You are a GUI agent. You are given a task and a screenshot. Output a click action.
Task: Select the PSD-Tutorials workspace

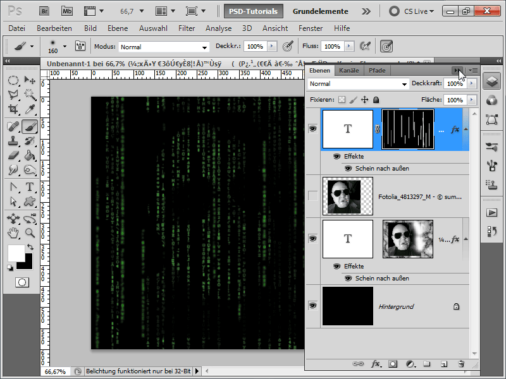click(x=254, y=11)
